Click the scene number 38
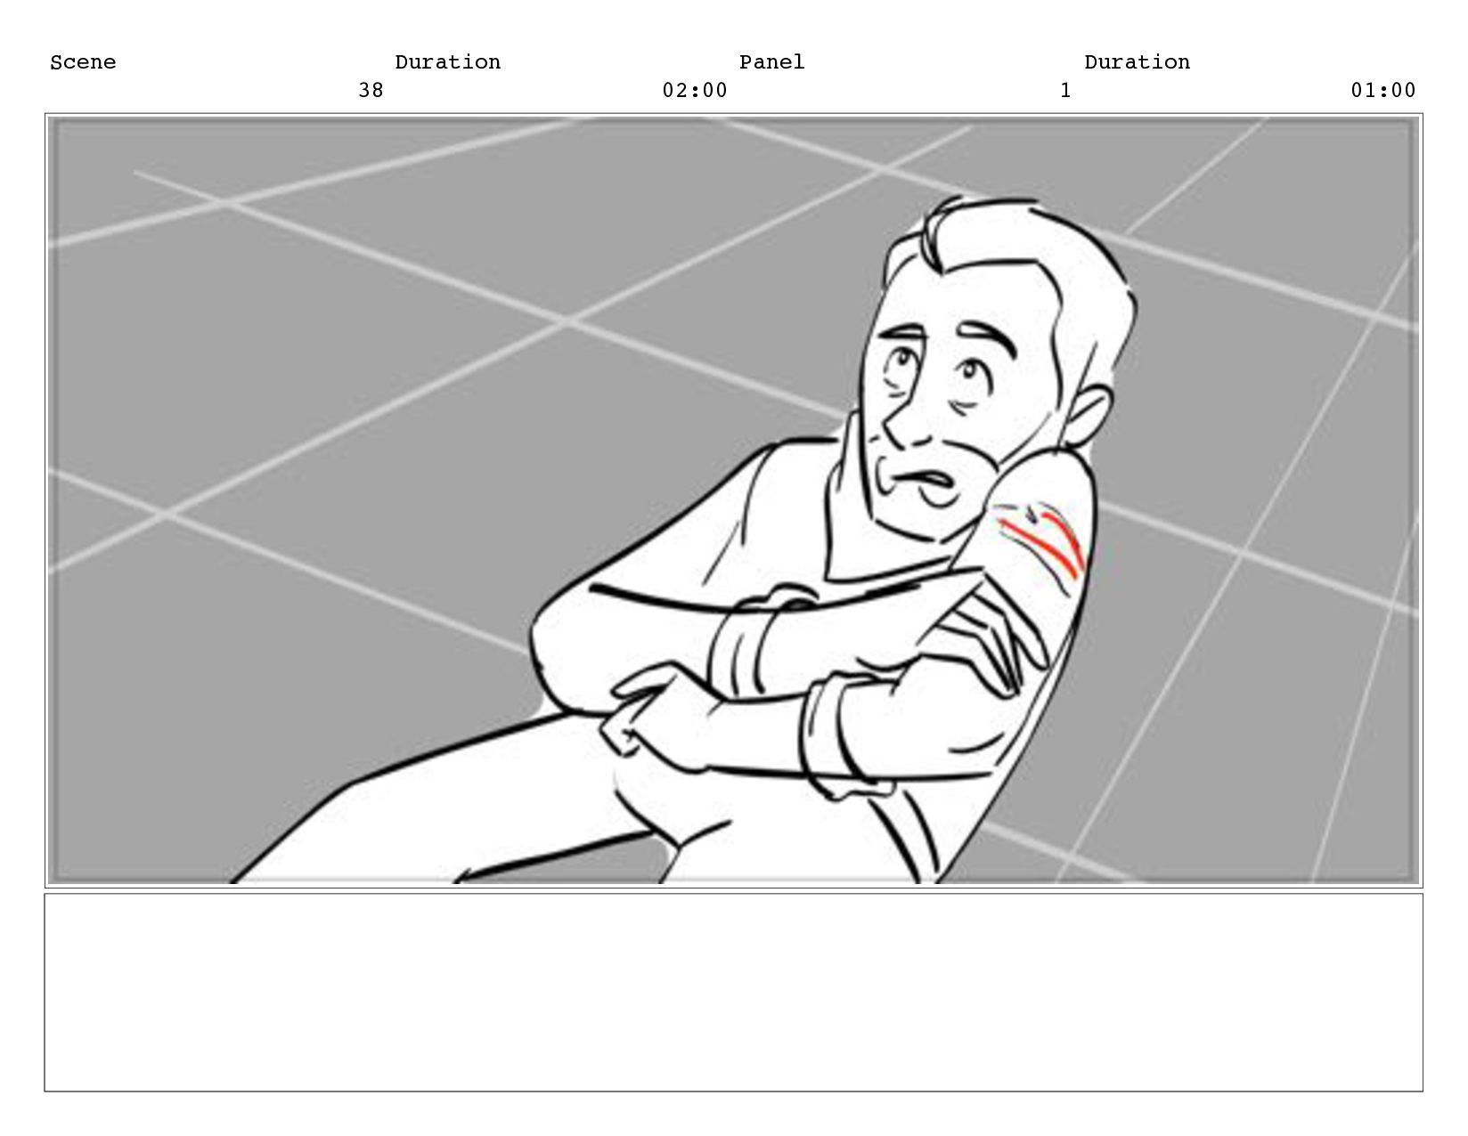The height and width of the screenshot is (1136, 1468). click(x=371, y=91)
